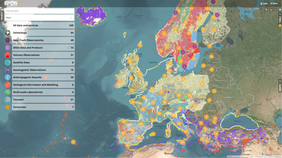Open the Leaflet attribution link

coord(251,157)
